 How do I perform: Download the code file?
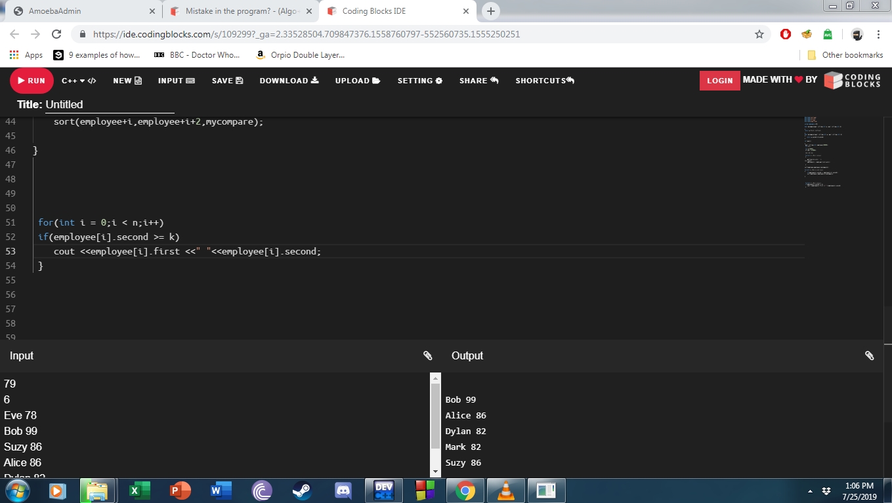coord(289,81)
